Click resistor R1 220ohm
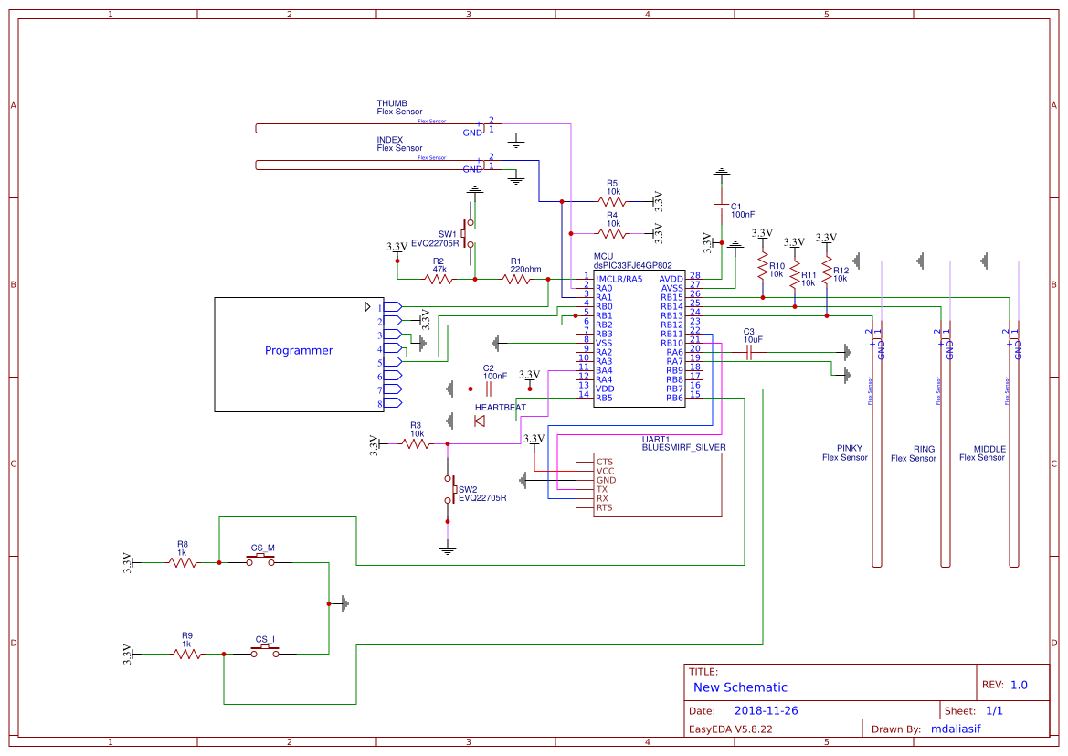 516,281
